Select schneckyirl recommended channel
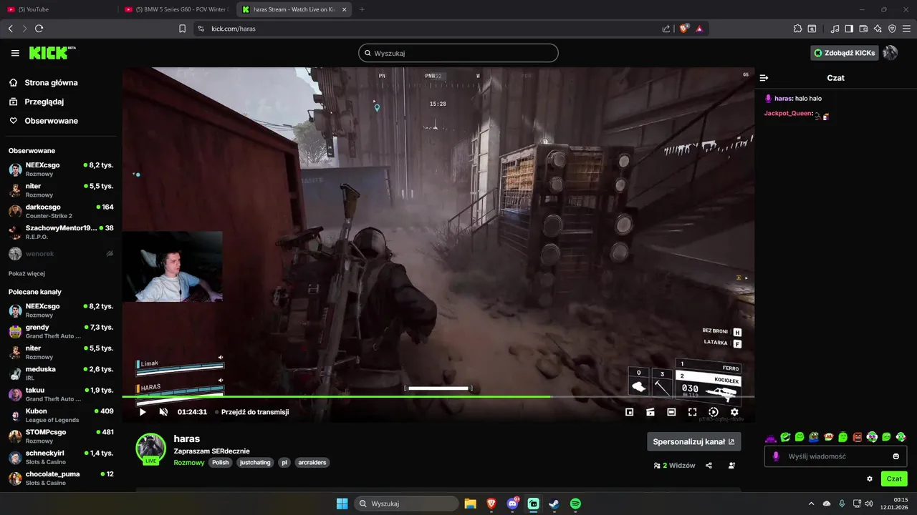 tap(61, 457)
